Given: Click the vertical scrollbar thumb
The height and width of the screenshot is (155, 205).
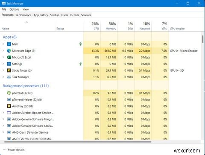Looking at the screenshot, I should pos(203,39).
